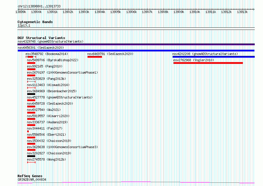Open nsv4202208 (gnomADStructuralVariants) label
The image size is (263, 186).
[x=205, y=54]
